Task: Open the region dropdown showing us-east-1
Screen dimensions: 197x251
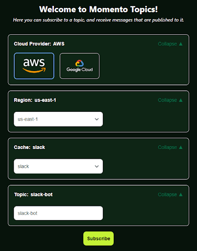Action: click(x=58, y=119)
